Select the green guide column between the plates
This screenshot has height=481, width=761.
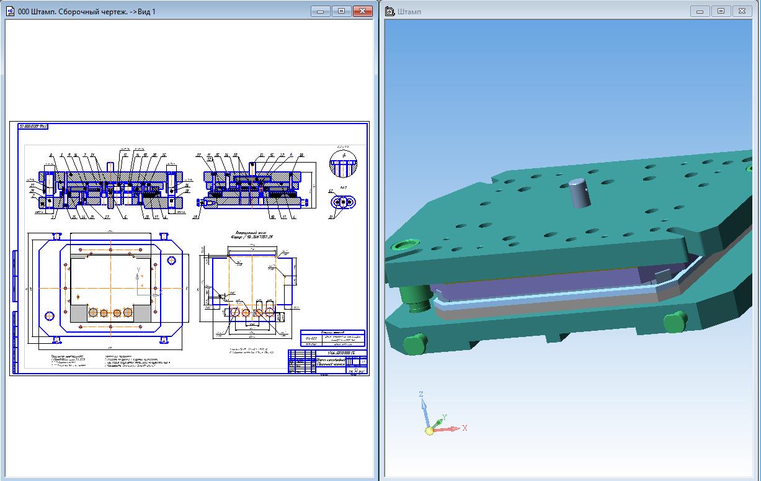(x=416, y=300)
